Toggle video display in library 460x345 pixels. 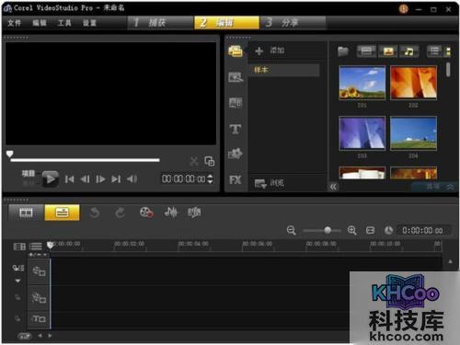point(366,51)
